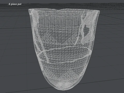Screen dimensions: 124x93
Task: Click the dark background above the horizon
Action: pyautogui.click(x=62, y=2)
